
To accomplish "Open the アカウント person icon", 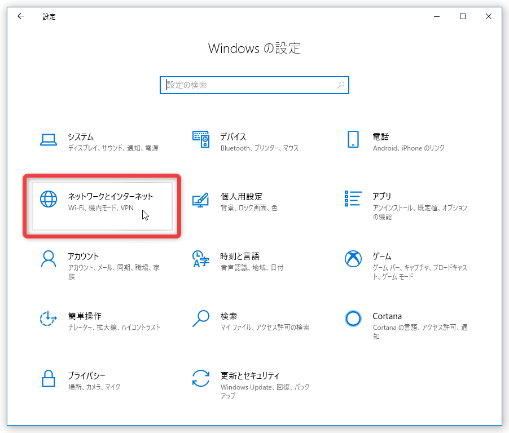I will pyautogui.click(x=49, y=259).
